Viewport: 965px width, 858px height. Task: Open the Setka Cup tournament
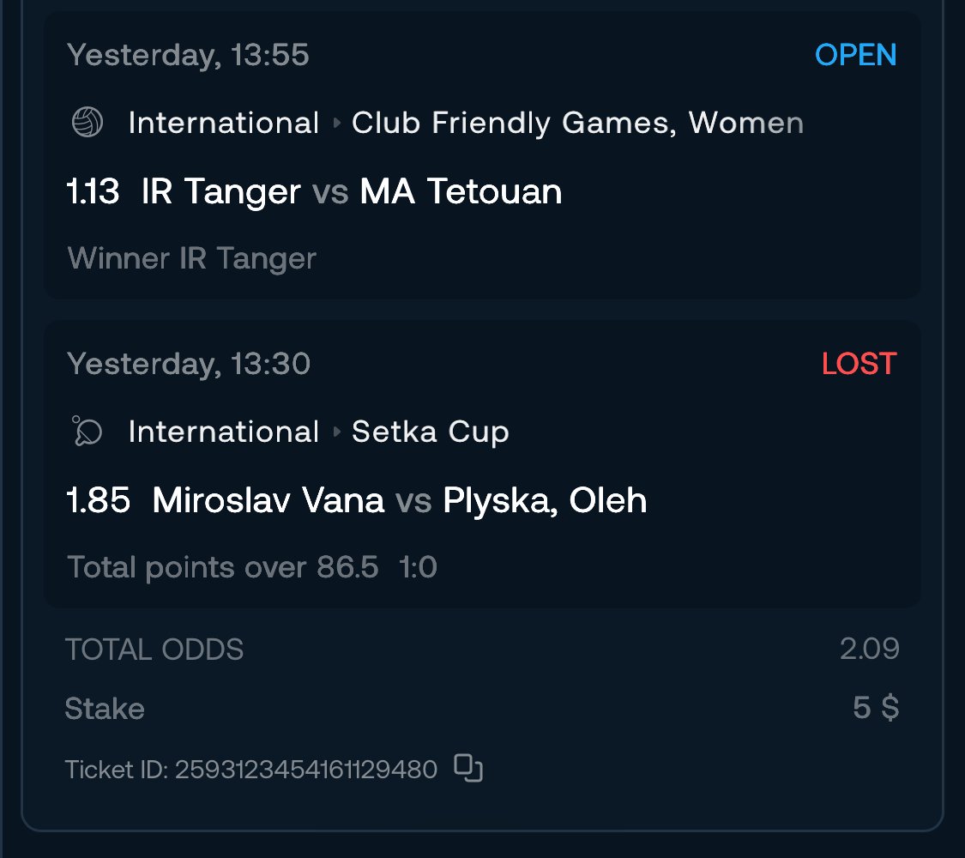[431, 432]
